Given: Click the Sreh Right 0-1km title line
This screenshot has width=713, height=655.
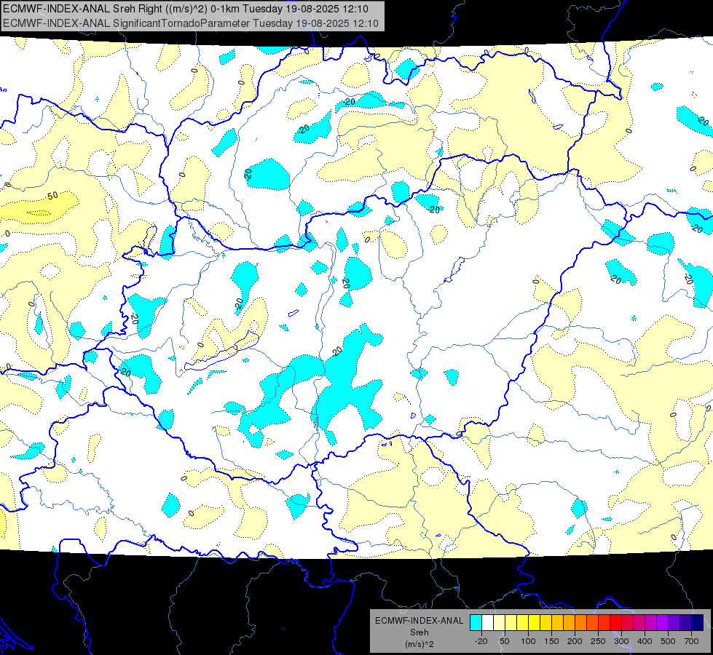Looking at the screenshot, I should (186, 9).
